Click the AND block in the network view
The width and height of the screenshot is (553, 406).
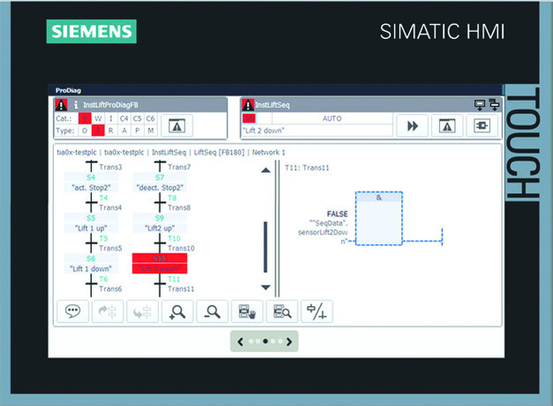click(379, 218)
